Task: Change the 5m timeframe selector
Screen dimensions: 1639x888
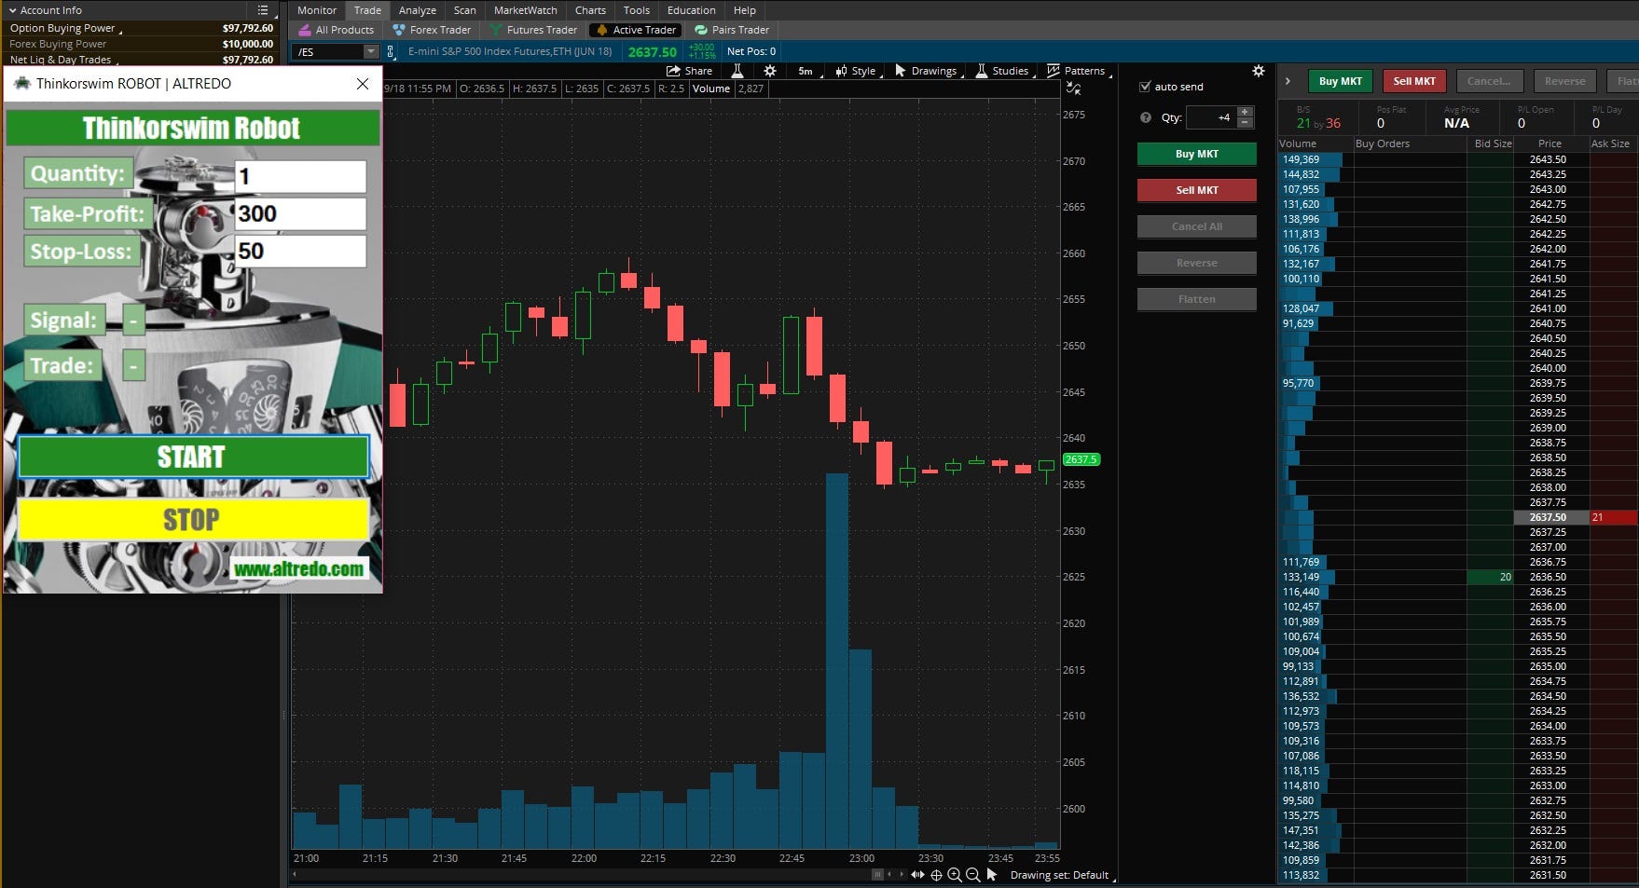Action: click(807, 71)
